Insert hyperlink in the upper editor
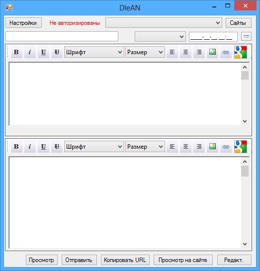This screenshot has width=260, height=271. click(x=226, y=52)
